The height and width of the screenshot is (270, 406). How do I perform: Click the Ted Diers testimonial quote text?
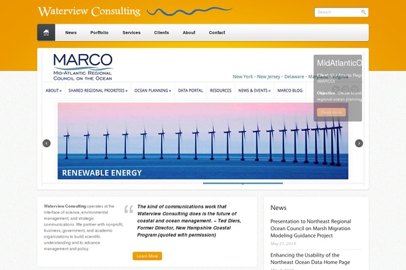pyautogui.click(x=189, y=221)
